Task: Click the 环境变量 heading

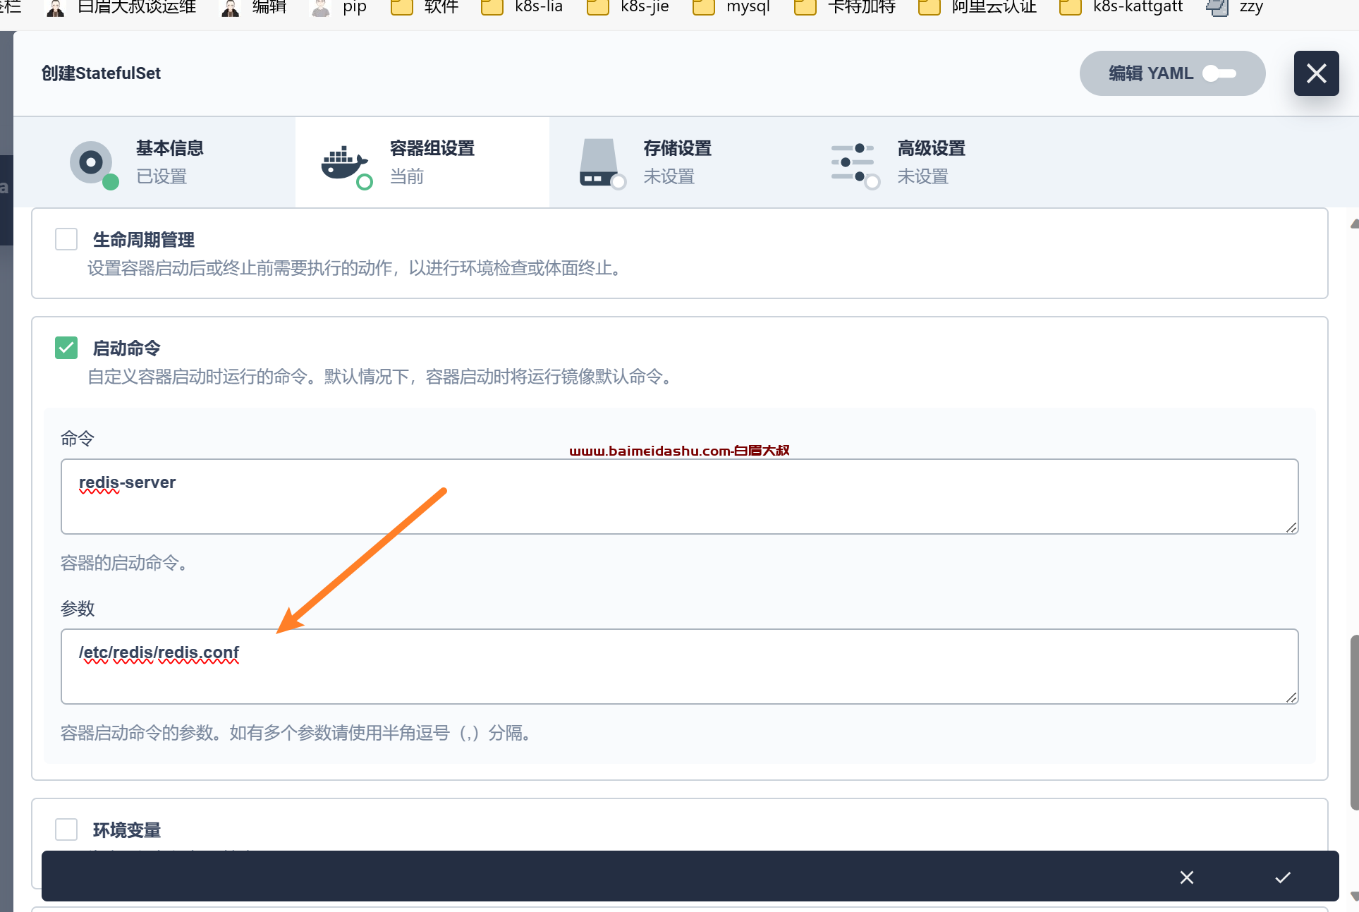Action: [127, 830]
